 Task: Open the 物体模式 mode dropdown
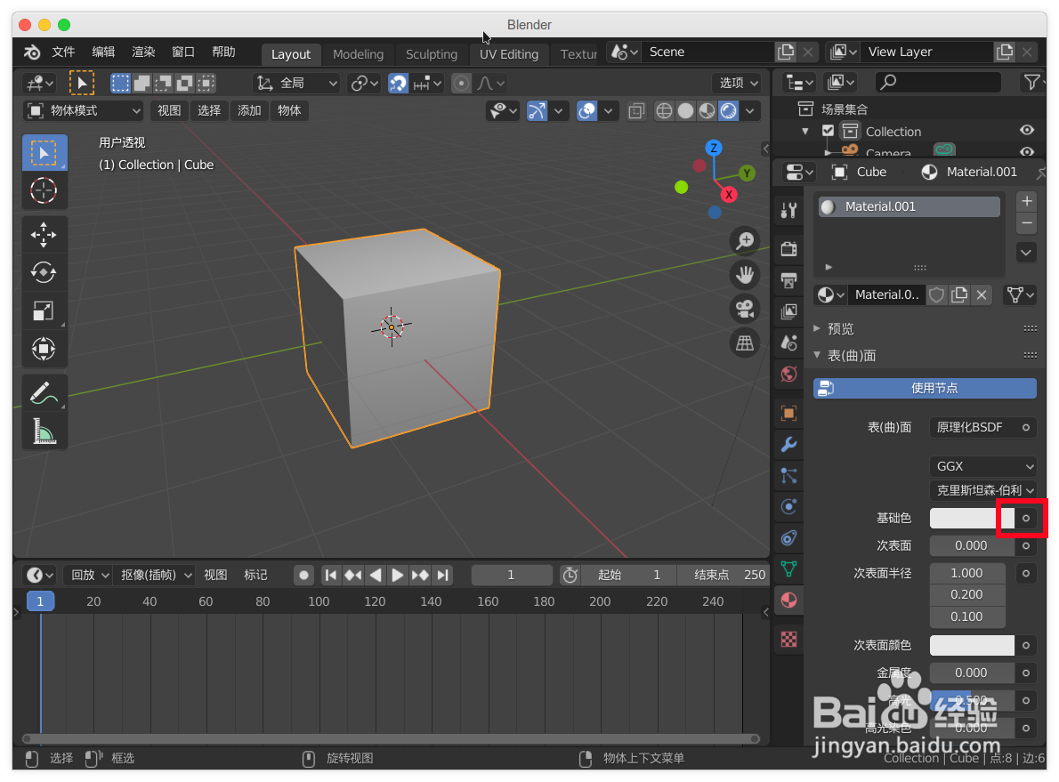[84, 110]
